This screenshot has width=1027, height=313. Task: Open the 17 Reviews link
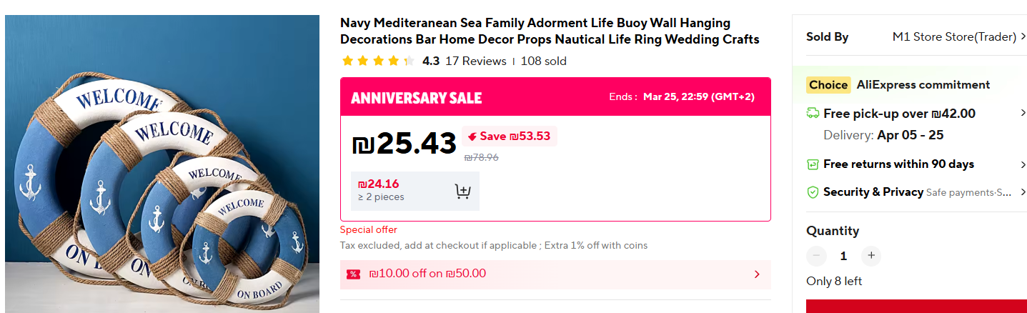(475, 61)
